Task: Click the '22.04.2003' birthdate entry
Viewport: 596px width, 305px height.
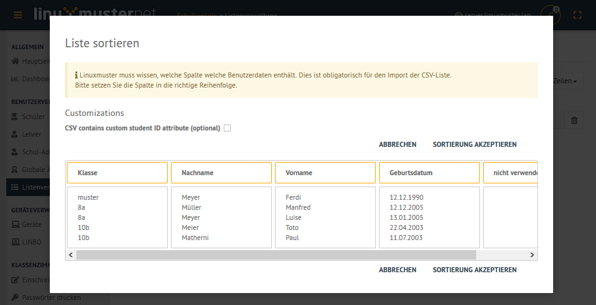Action: [x=406, y=227]
